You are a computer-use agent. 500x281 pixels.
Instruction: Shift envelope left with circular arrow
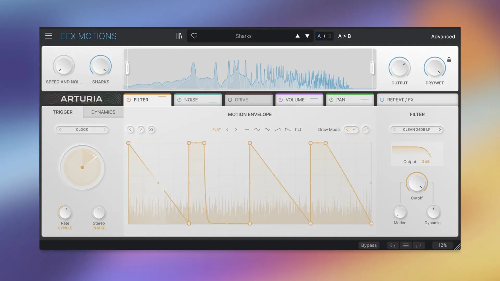pos(130,129)
